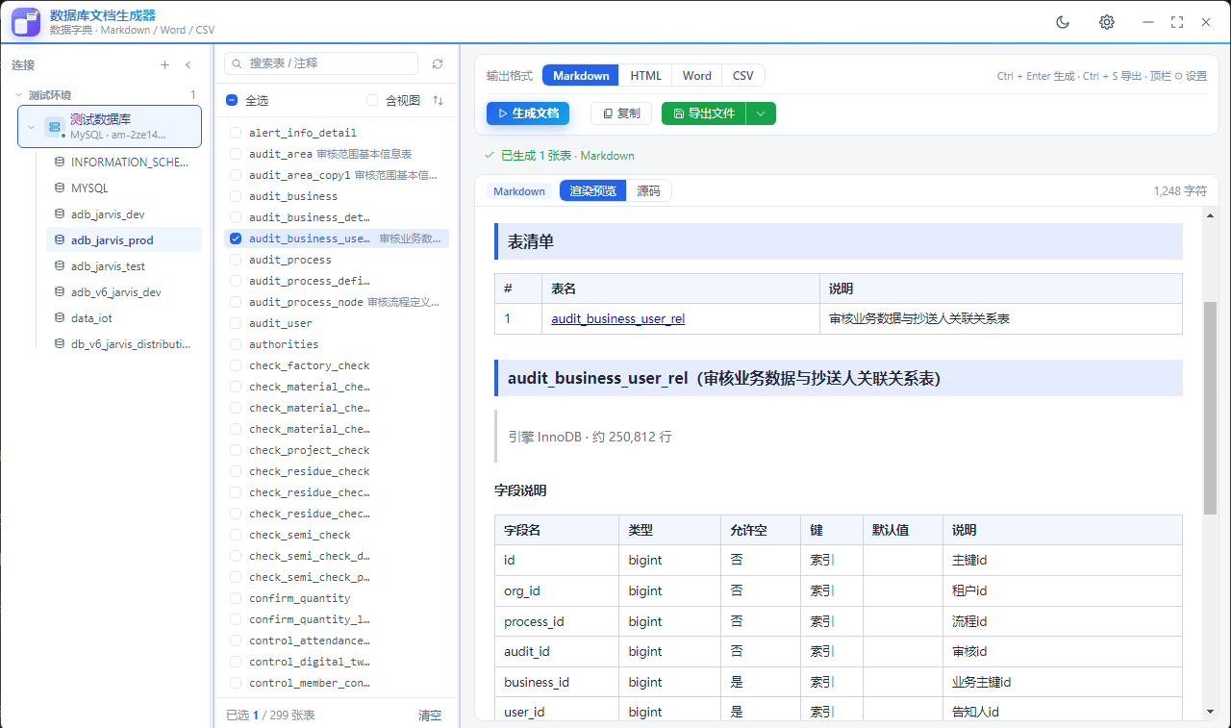Screen dimensions: 1231x728
Task: Click search magnifier icon in table search
Action: [238, 63]
